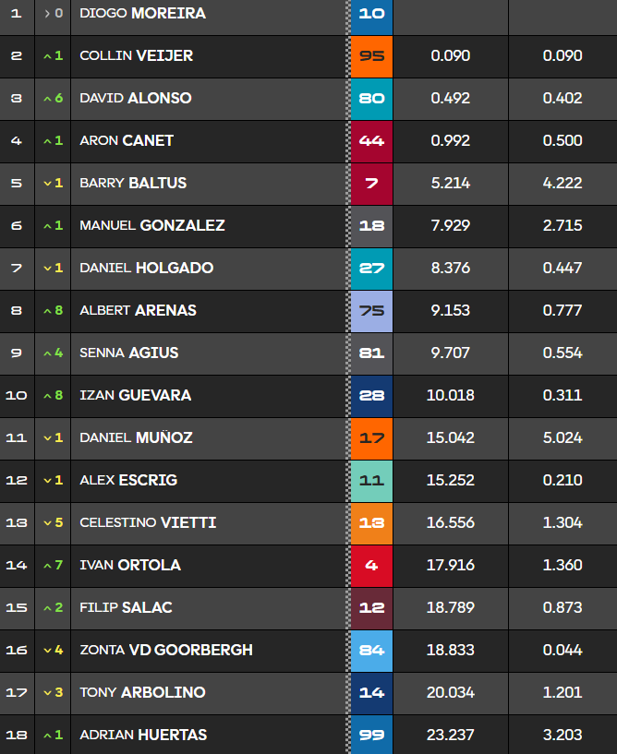Click Ivan Ortola's red number 4 badge
This screenshot has height=754, width=617.
(371, 566)
